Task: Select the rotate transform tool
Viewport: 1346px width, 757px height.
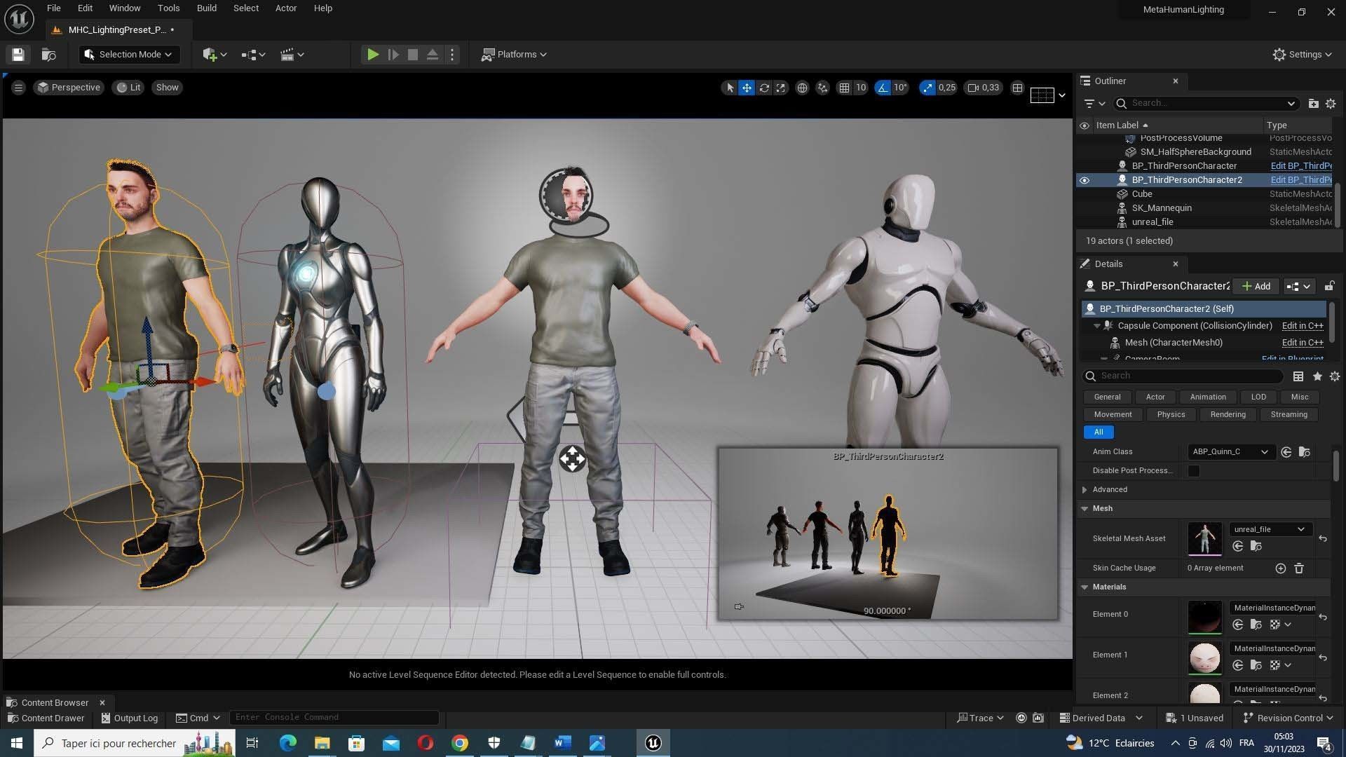Action: pos(764,88)
